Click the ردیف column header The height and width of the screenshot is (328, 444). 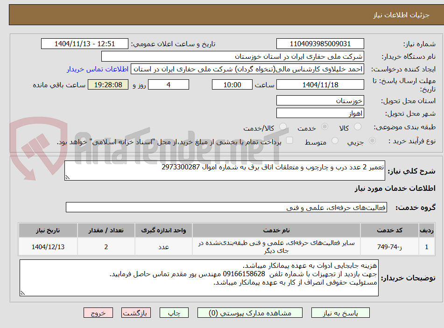427,230
